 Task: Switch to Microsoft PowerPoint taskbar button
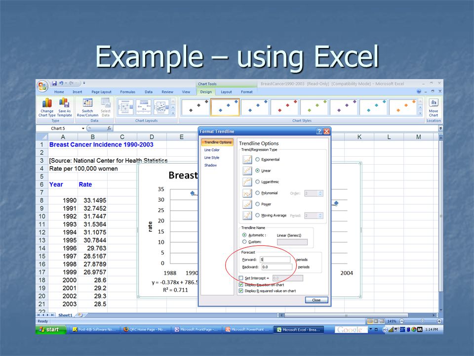coord(247,329)
